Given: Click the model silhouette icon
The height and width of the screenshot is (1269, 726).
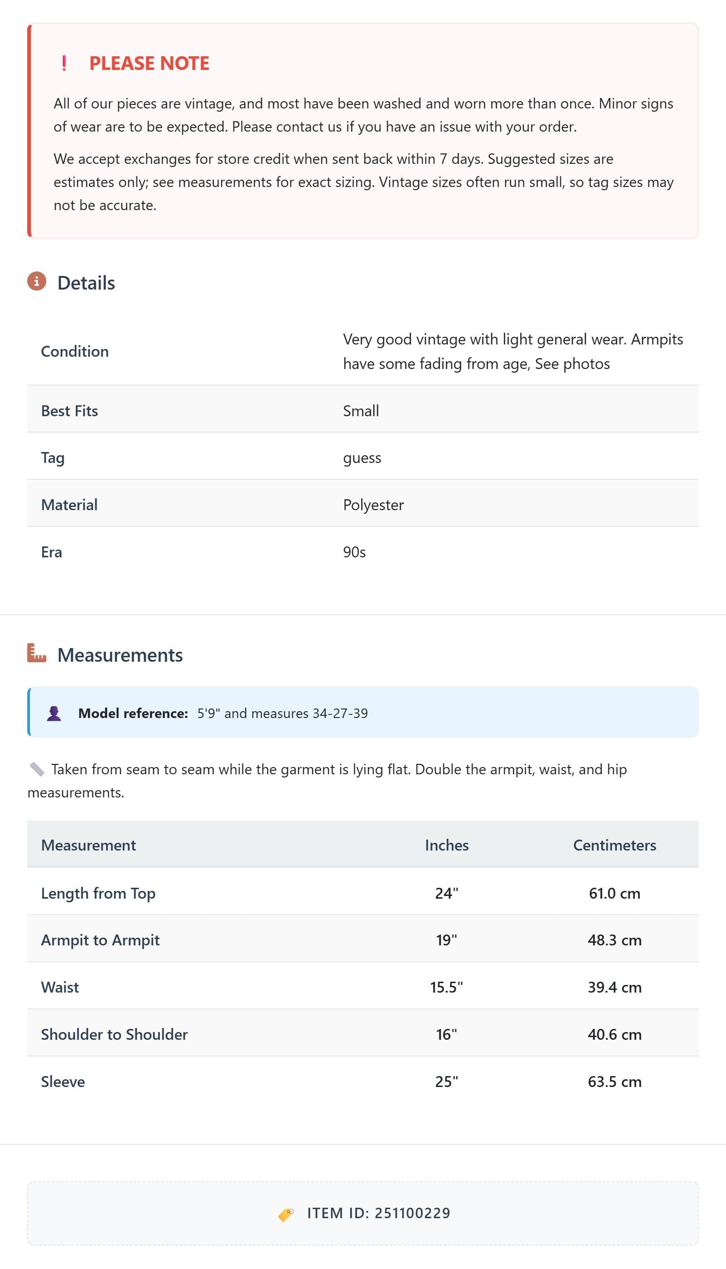Looking at the screenshot, I should (54, 713).
